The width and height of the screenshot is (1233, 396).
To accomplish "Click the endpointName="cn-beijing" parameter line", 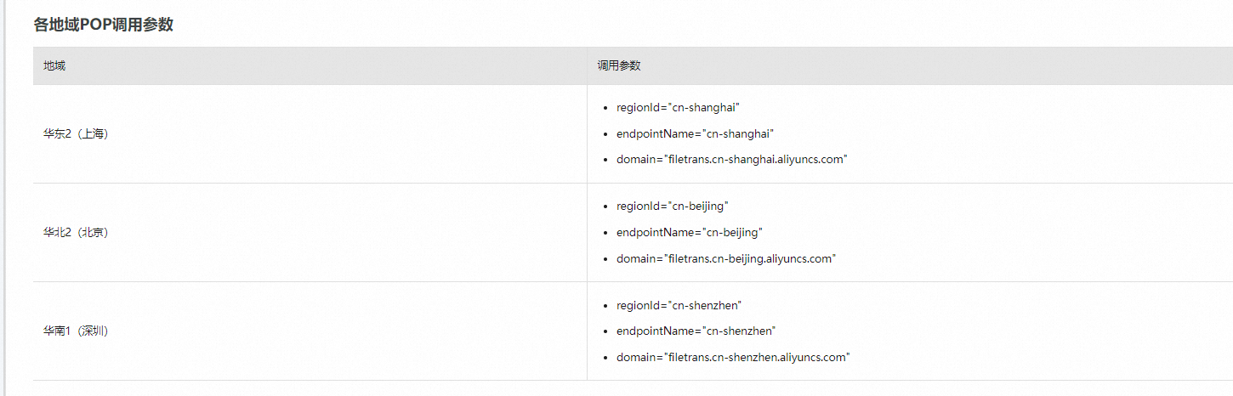I will tap(689, 232).
